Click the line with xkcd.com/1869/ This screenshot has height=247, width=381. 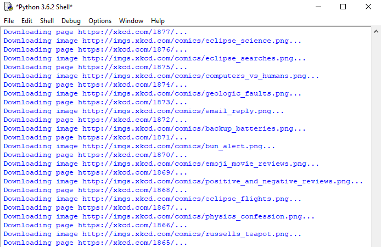[x=96, y=172]
